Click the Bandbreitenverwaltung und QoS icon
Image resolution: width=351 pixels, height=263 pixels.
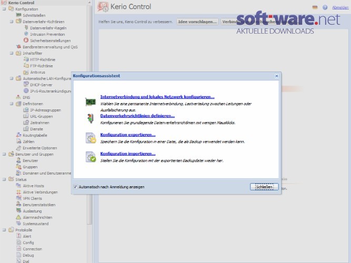[19, 47]
